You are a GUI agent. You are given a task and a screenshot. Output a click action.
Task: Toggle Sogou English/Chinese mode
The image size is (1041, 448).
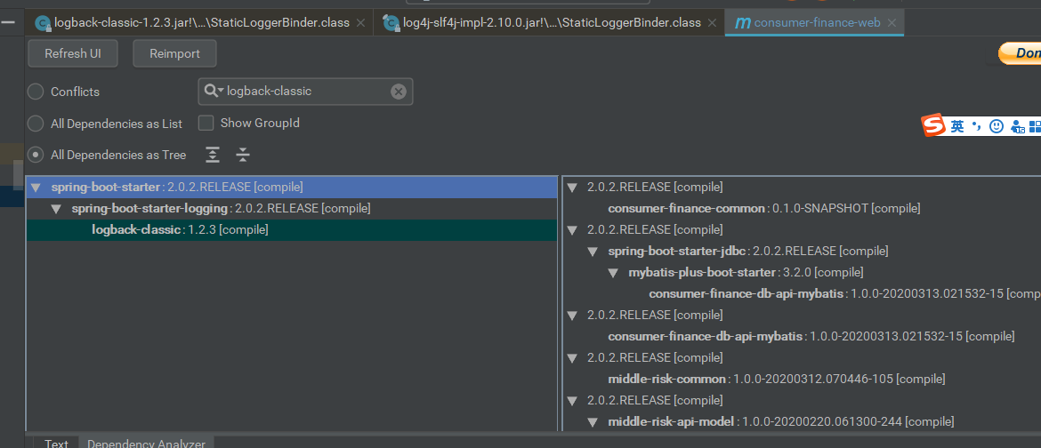point(956,126)
